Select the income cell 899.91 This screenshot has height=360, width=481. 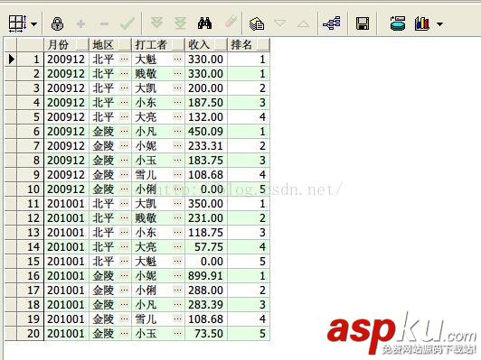click(x=206, y=276)
